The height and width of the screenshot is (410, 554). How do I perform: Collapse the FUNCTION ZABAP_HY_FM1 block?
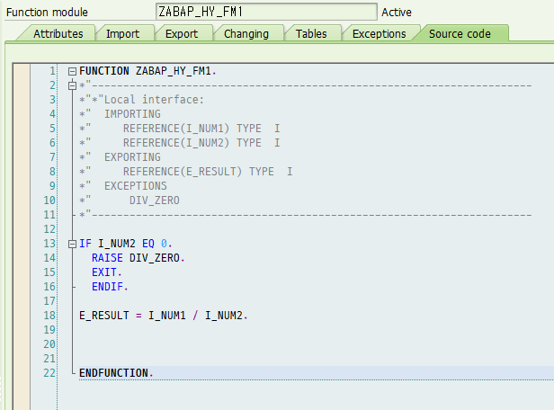click(72, 71)
